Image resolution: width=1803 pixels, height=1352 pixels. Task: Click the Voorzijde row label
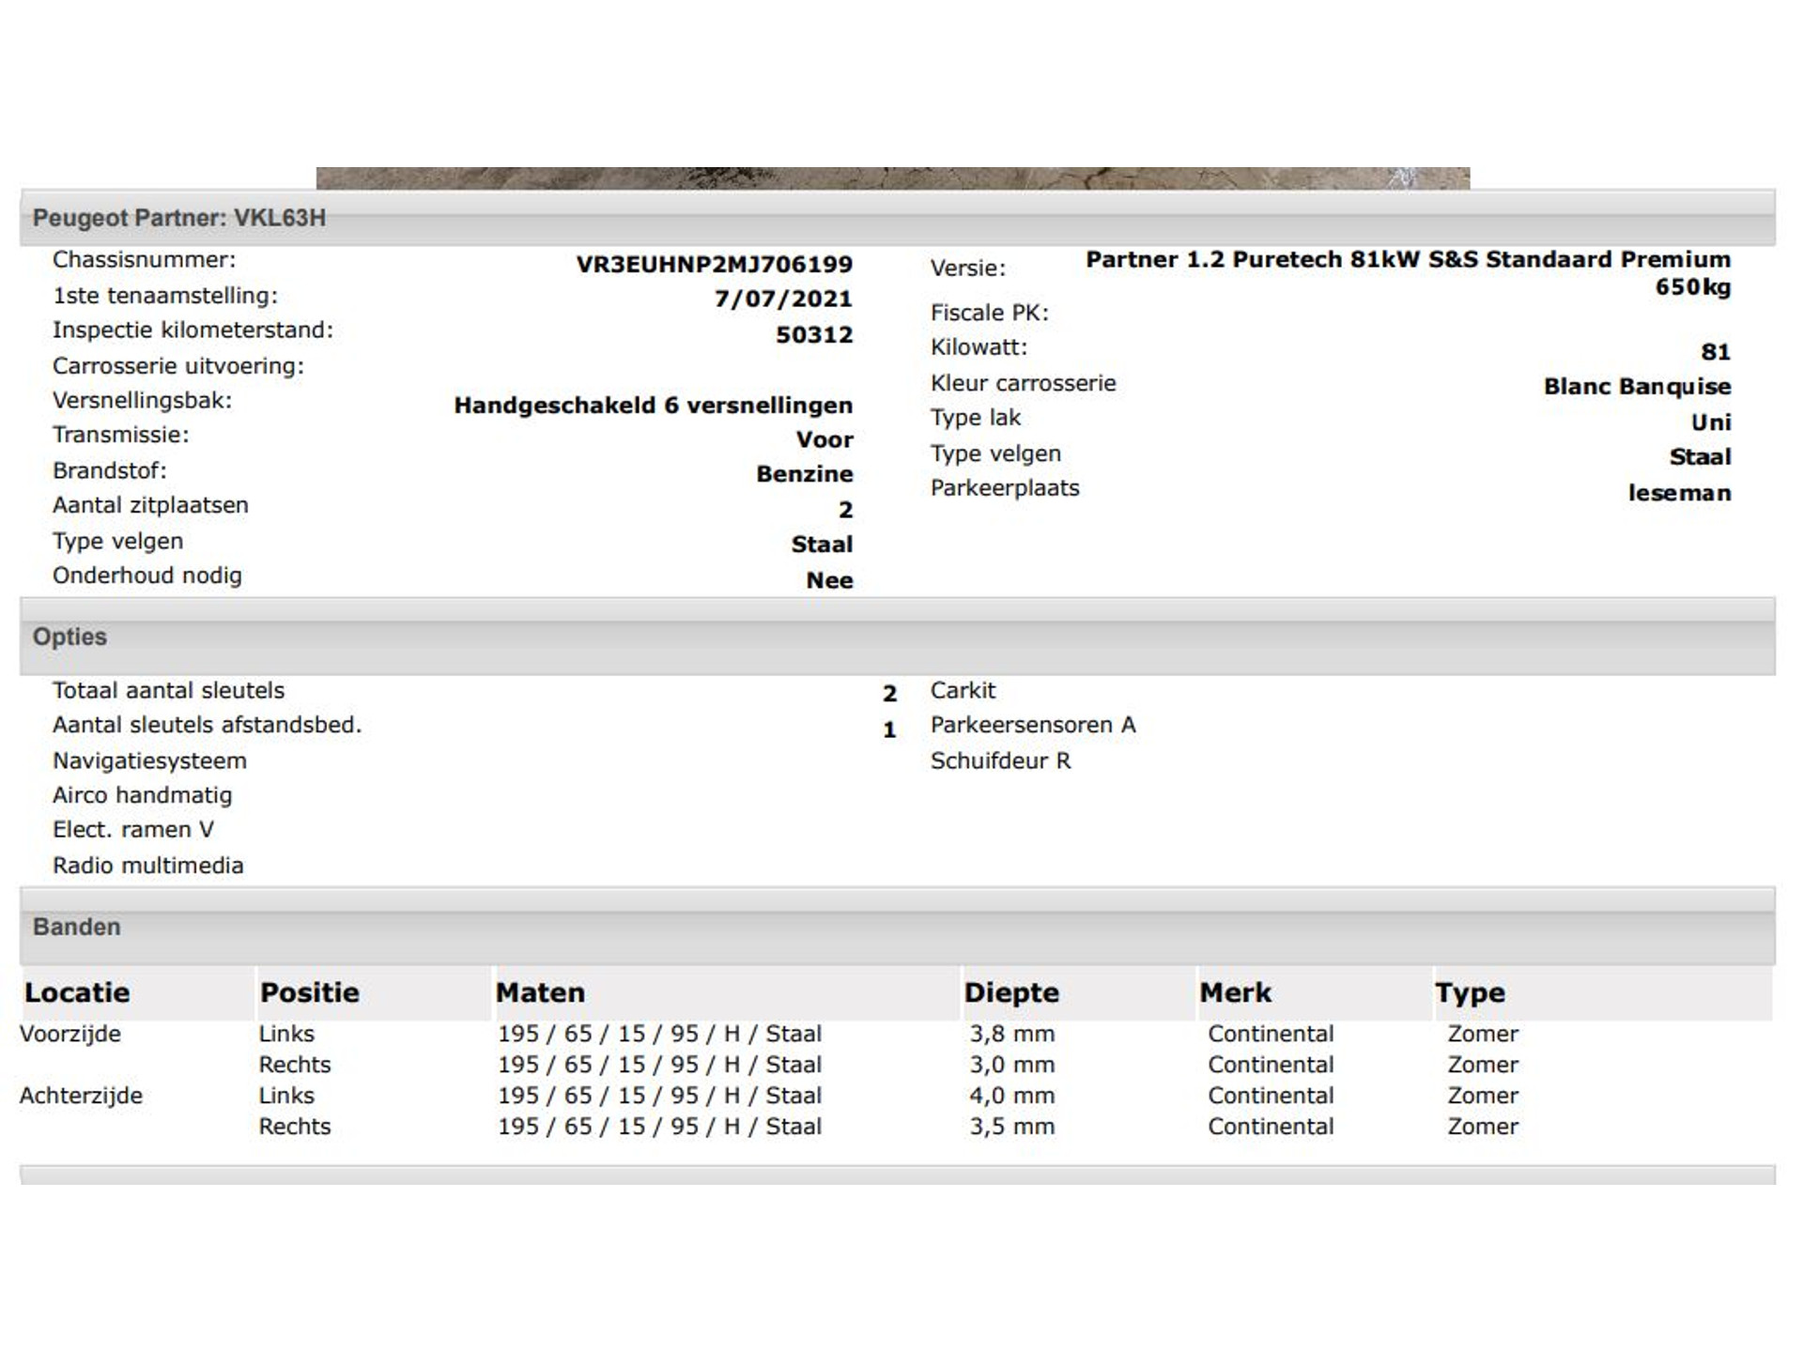coord(70,1034)
